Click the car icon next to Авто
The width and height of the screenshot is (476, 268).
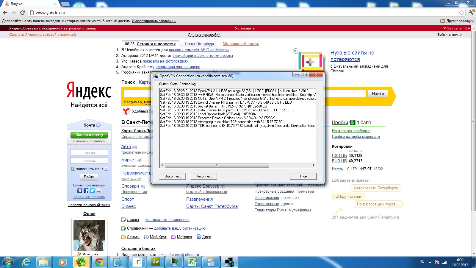pyautogui.click(x=135, y=147)
